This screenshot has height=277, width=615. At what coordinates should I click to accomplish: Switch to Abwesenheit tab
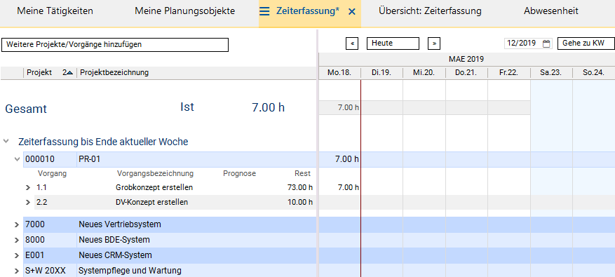pos(551,11)
